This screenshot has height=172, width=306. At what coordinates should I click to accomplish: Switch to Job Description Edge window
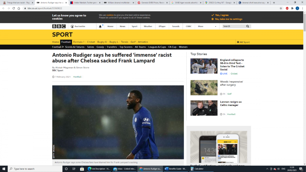point(99,169)
